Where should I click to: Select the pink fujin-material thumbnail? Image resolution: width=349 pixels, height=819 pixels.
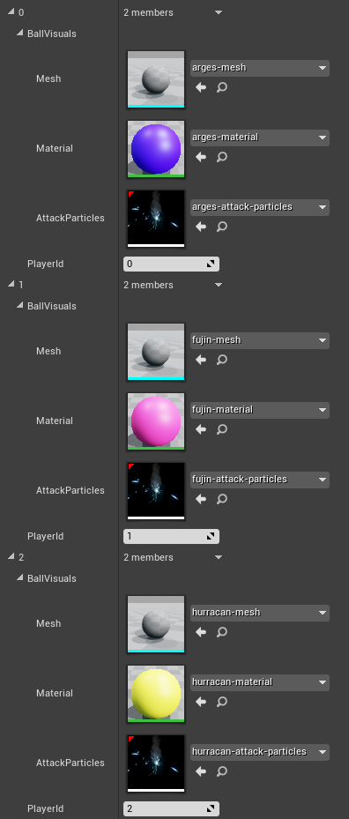coord(156,421)
